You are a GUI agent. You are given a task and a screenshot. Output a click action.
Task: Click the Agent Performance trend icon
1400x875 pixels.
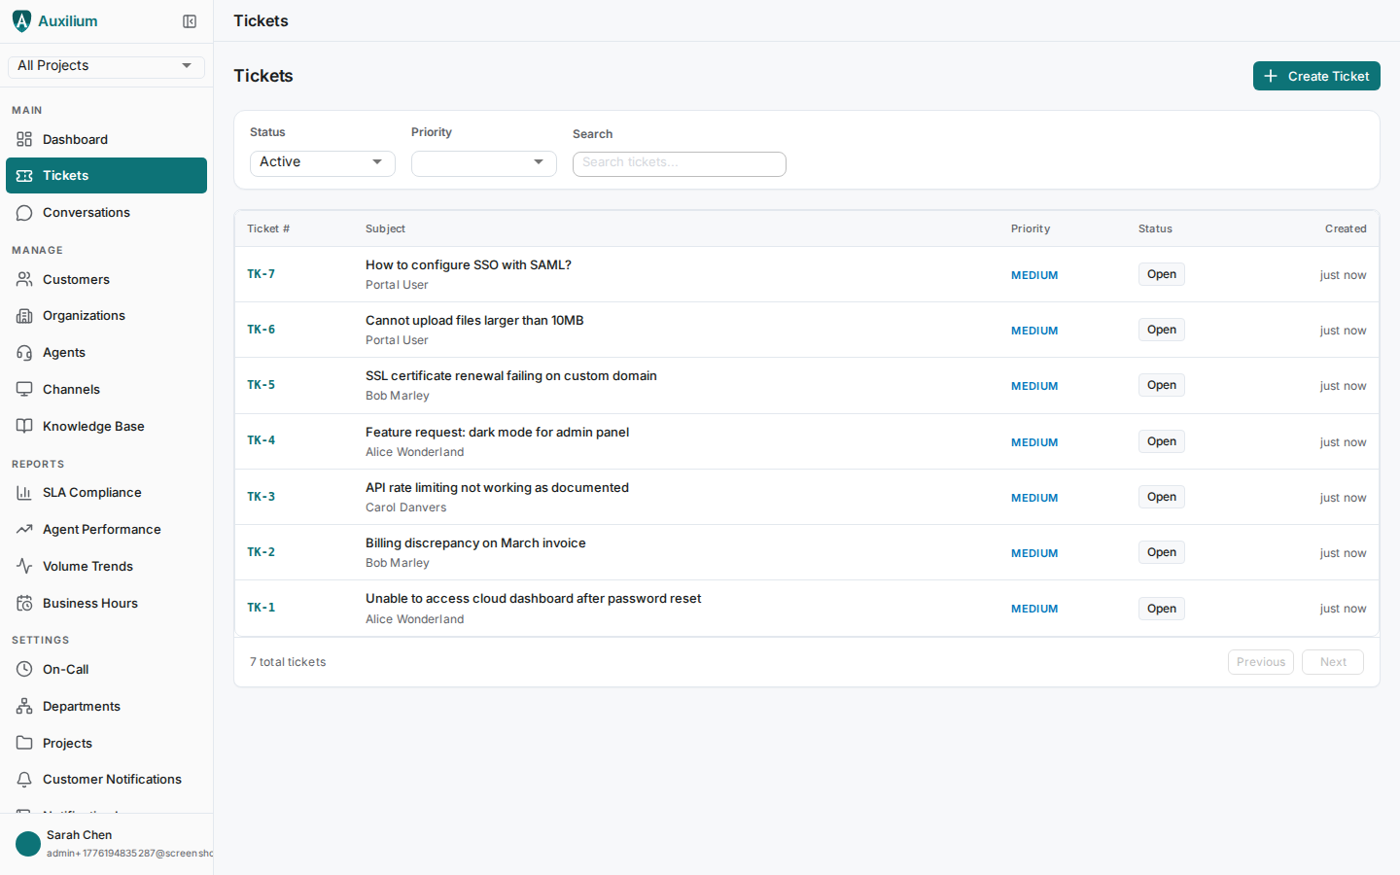[21, 529]
